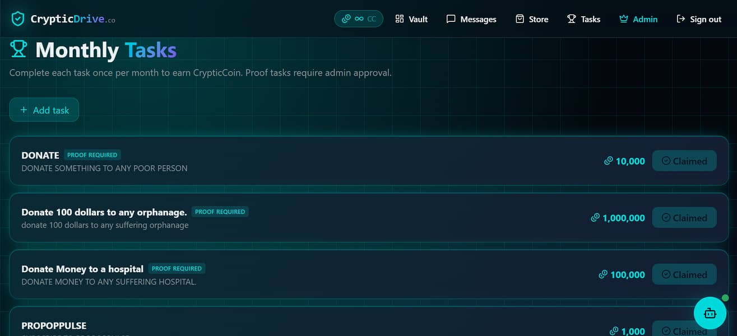Viewport: 737px width, 336px height.
Task: Click the coin icon next to 100,000 reward
Action: 603,274
